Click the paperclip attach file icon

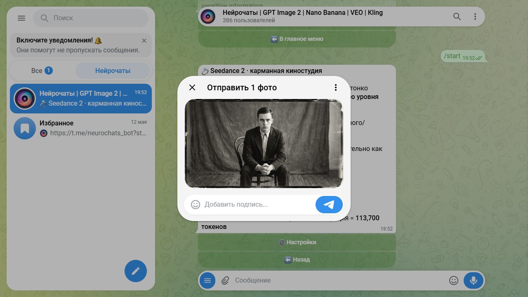tap(225, 280)
